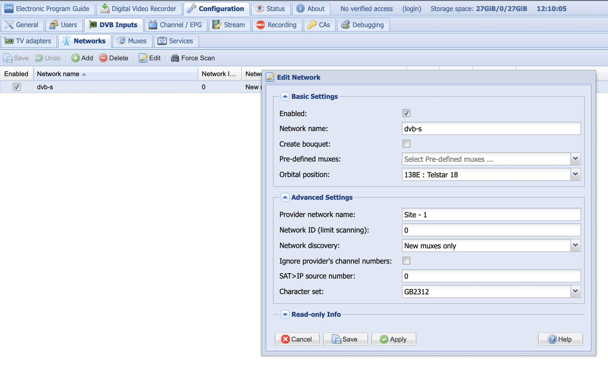The height and width of the screenshot is (366, 608).
Task: Click the TV adapters card icon
Action: tap(9, 41)
